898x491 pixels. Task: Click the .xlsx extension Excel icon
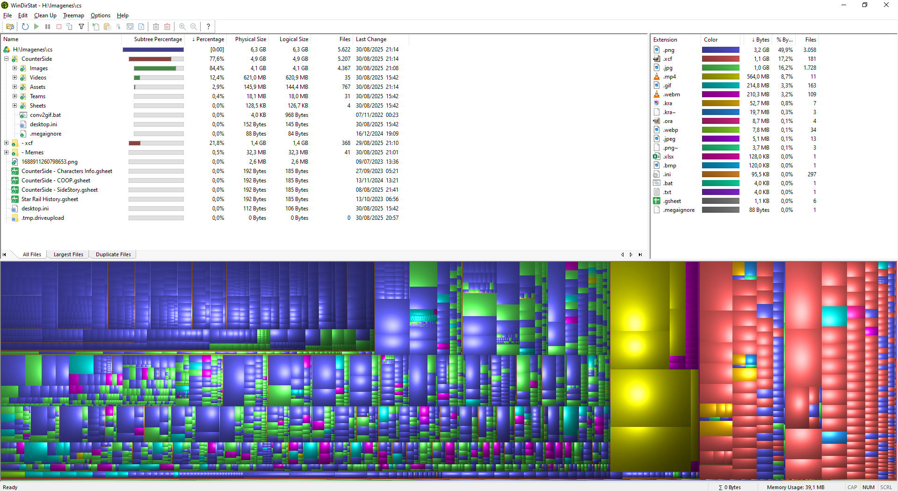pos(657,157)
